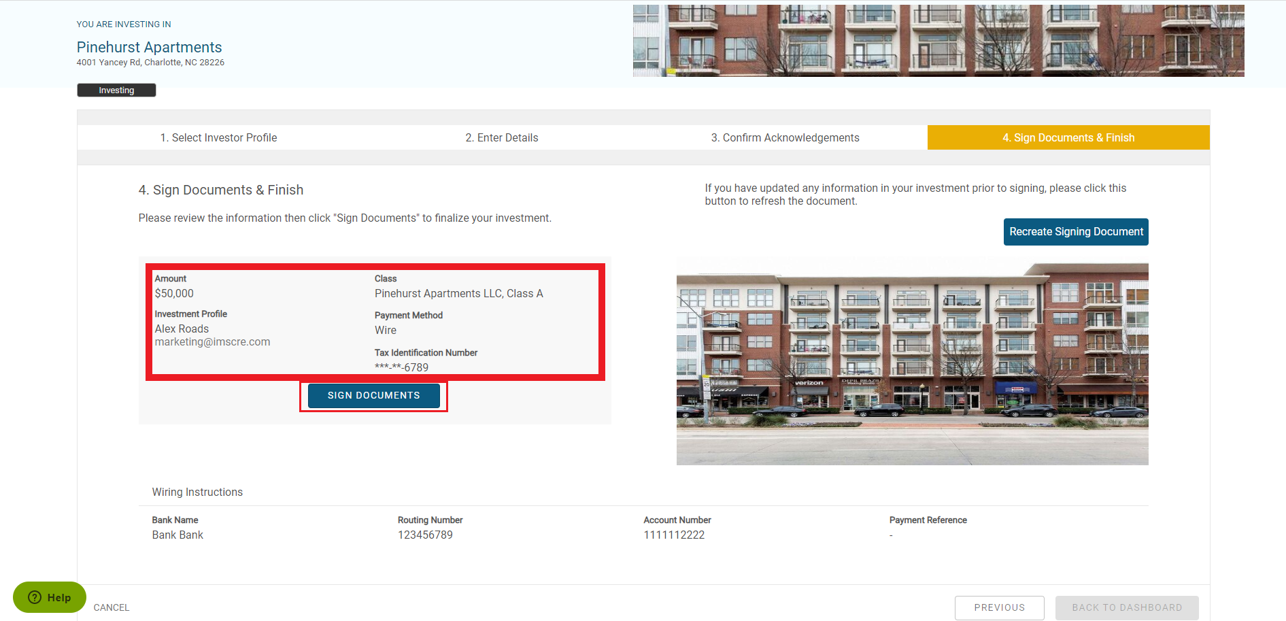The width and height of the screenshot is (1286, 621).
Task: Click the Investment Profile label
Action: [x=190, y=314]
